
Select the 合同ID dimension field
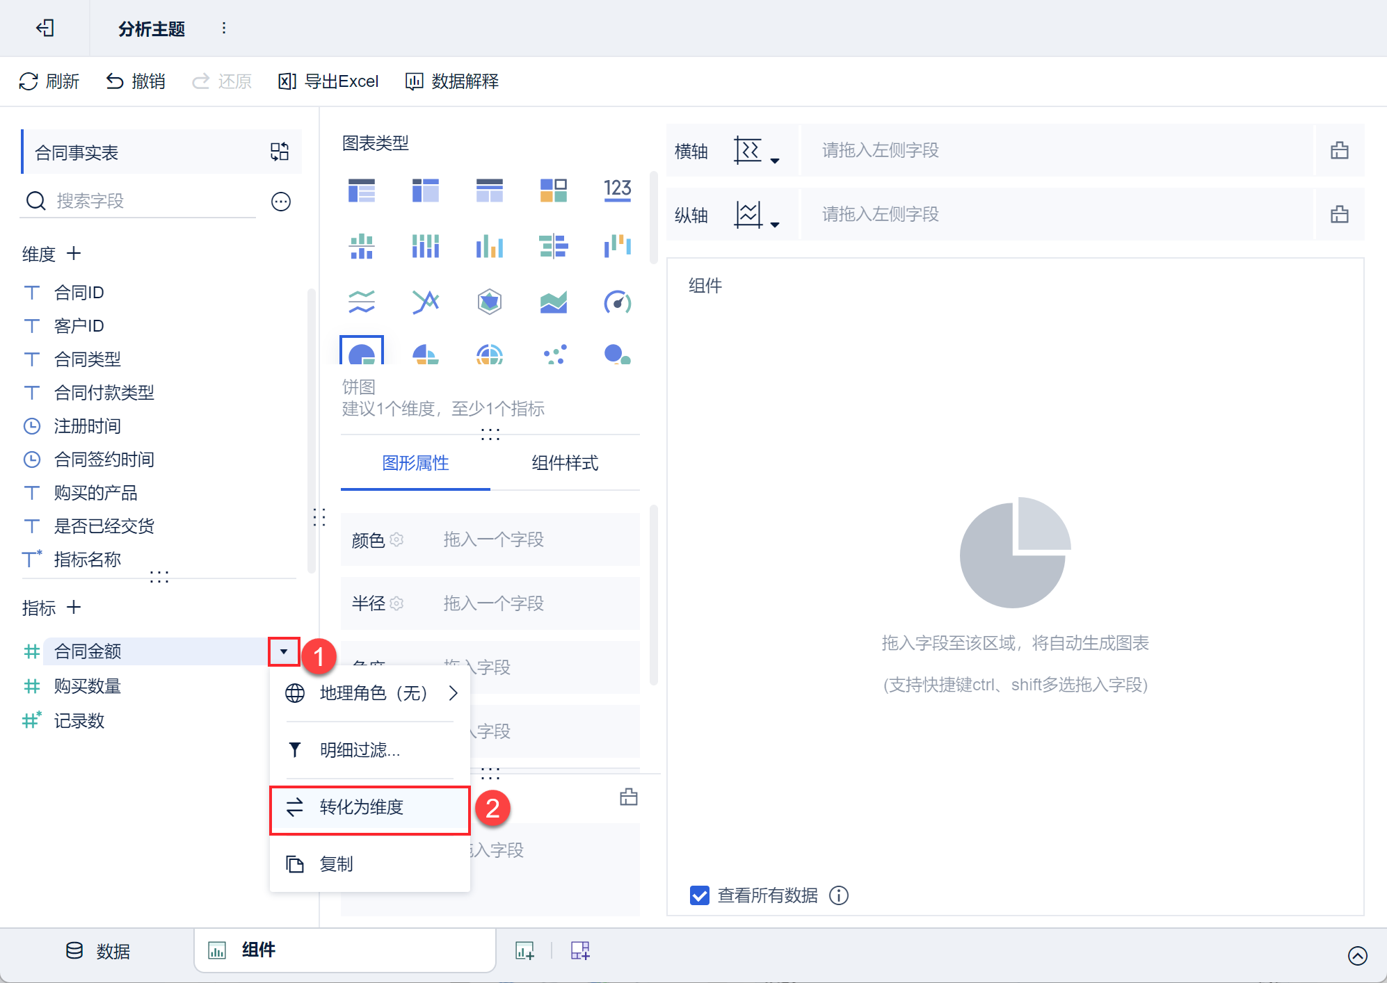(x=79, y=293)
